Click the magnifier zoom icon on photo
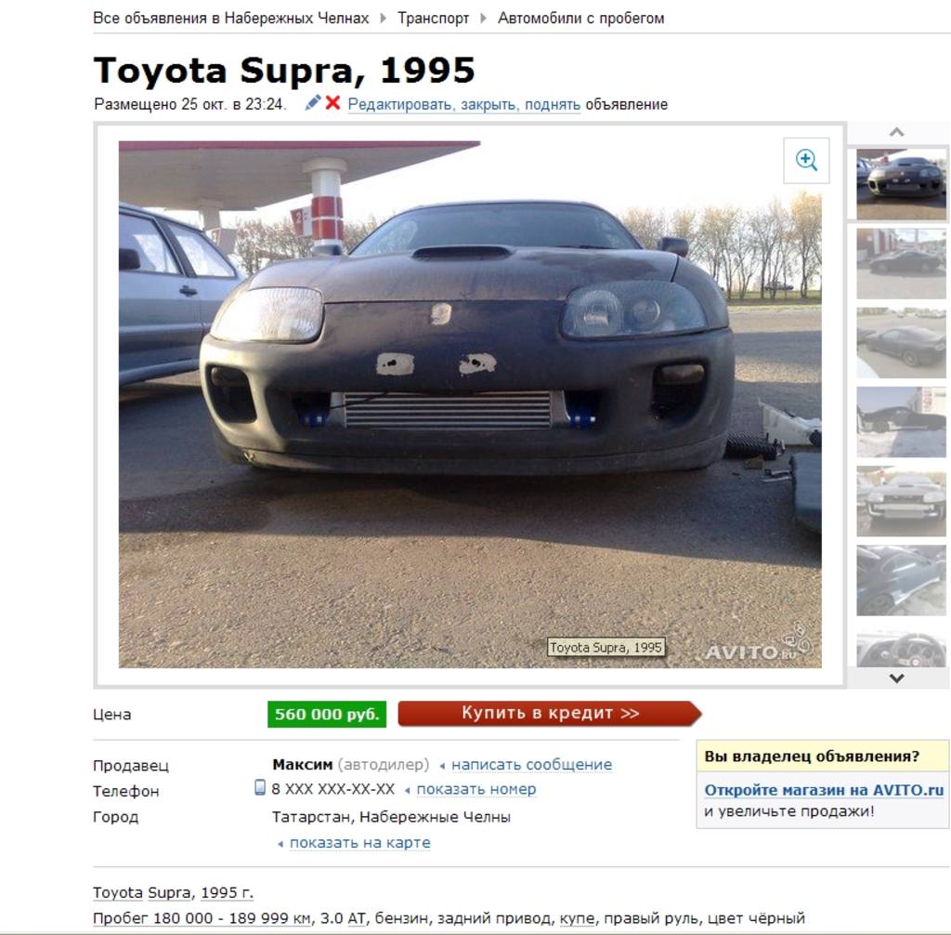 (806, 160)
